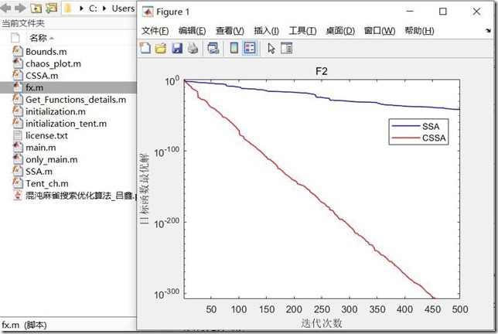This screenshot has height=334, width=498.
Task: Click the file type column header icon
Action: pos(15,38)
